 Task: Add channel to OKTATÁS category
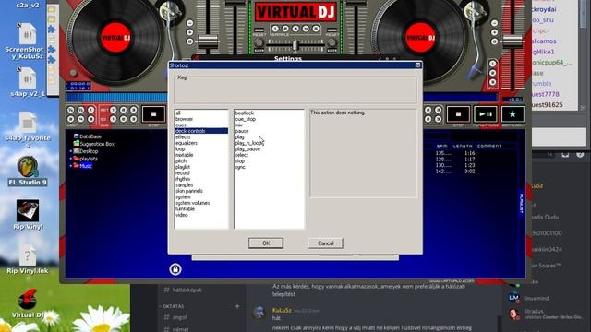click(x=237, y=306)
